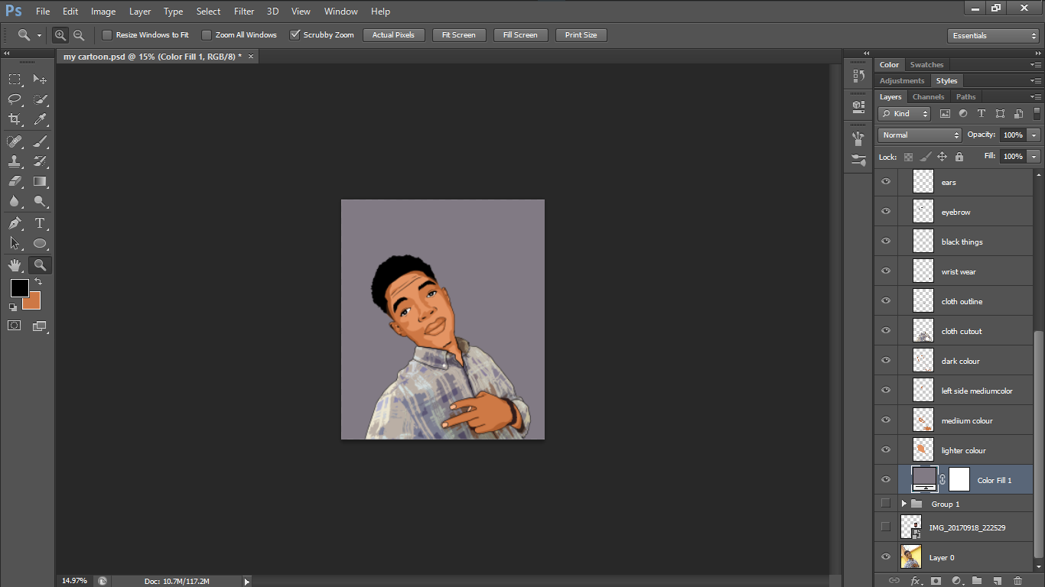1045x587 pixels.
Task: Select the Rectangular Marquee tool
Action: (15, 79)
